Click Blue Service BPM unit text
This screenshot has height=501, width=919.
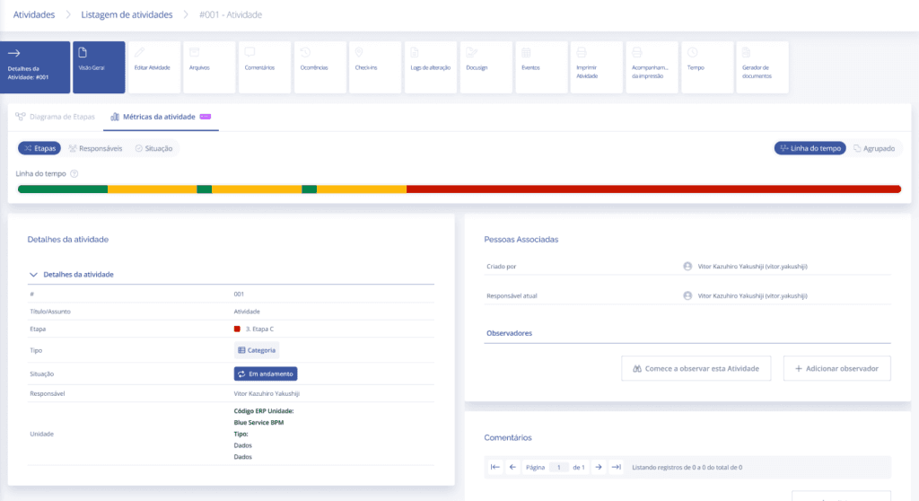click(258, 422)
